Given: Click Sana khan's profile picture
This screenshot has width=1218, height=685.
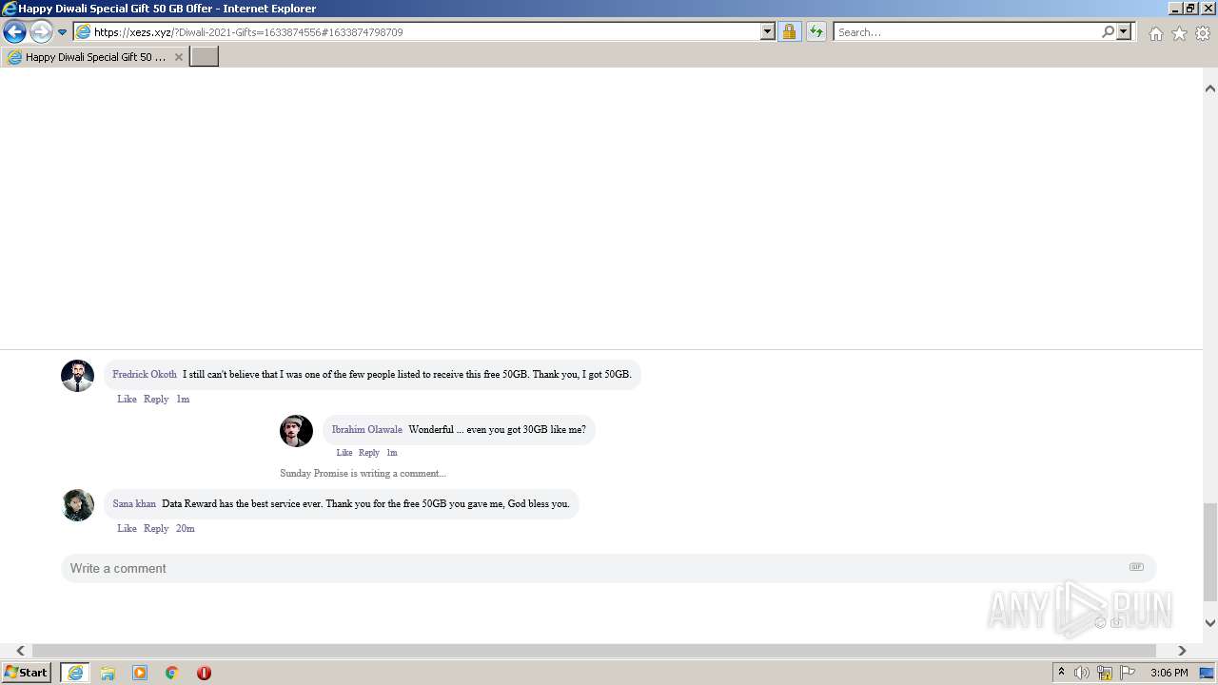Looking at the screenshot, I should tap(78, 505).
